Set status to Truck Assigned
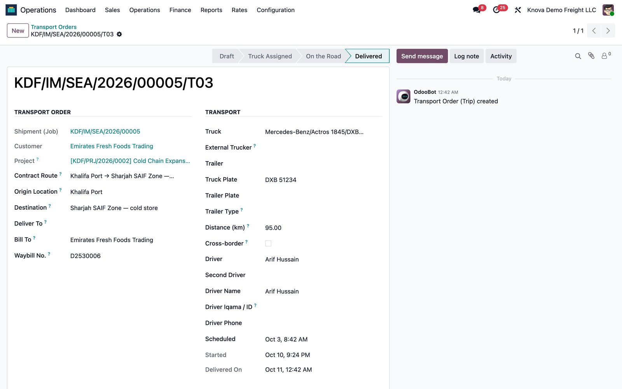The image size is (622, 389). [x=270, y=56]
